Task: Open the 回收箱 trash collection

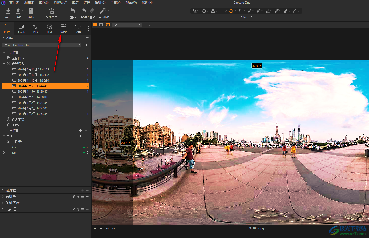Action: pos(16,125)
